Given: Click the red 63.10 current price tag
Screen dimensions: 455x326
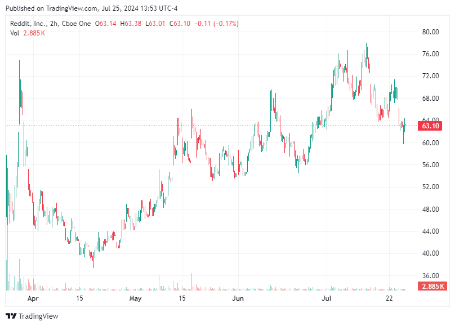Looking at the screenshot, I should (430, 126).
